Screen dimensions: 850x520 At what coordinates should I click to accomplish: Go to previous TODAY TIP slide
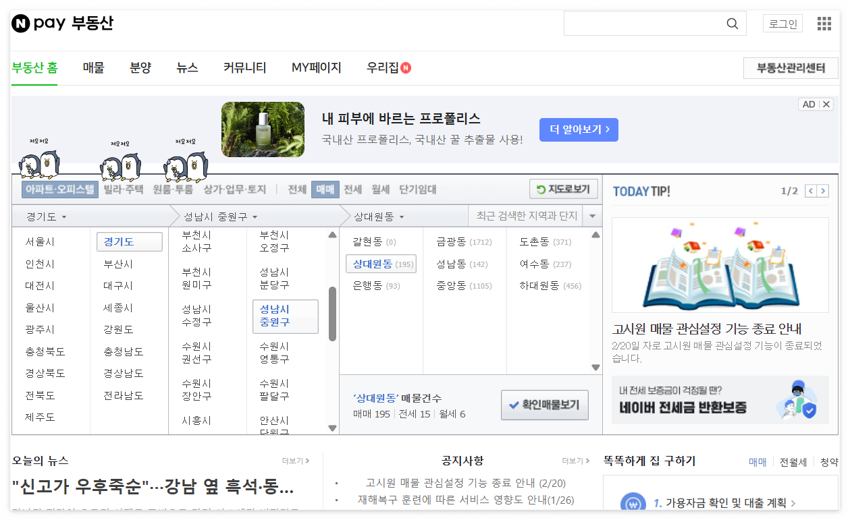point(811,191)
